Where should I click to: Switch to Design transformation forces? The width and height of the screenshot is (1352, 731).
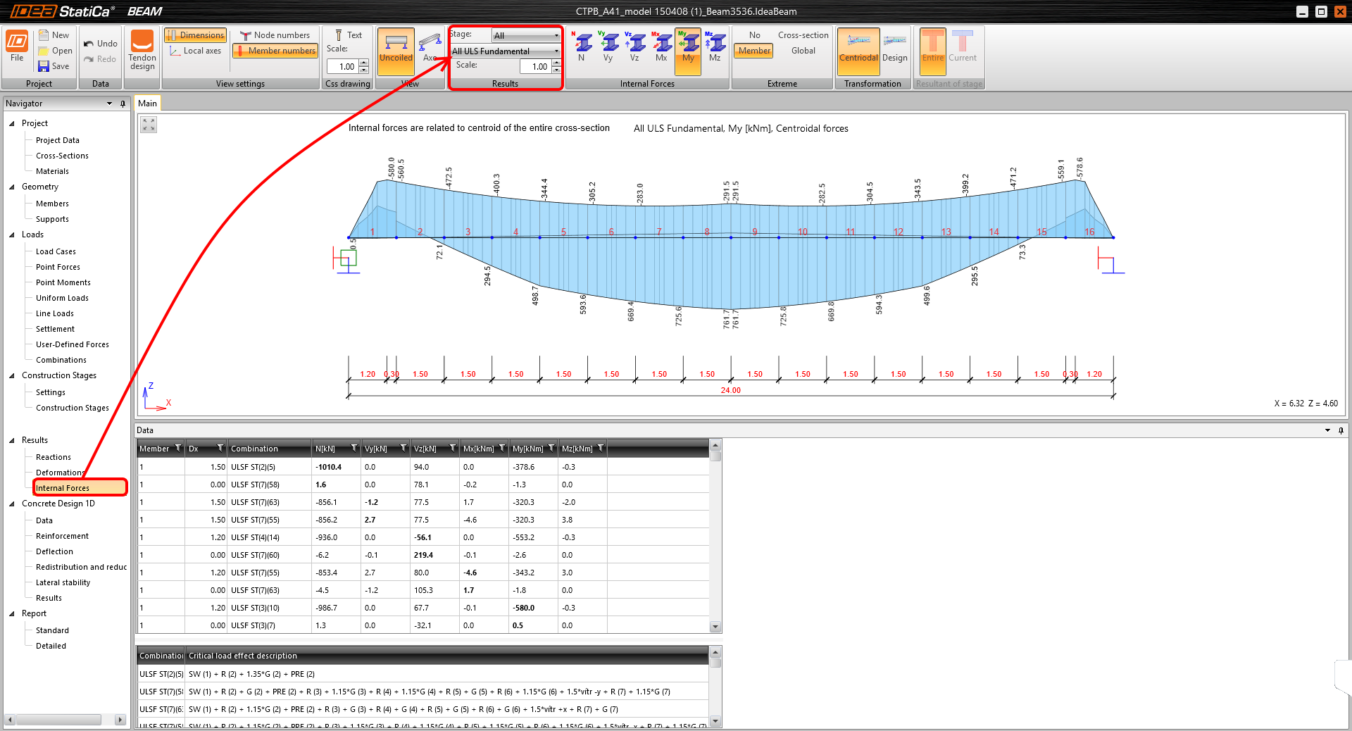click(x=894, y=48)
